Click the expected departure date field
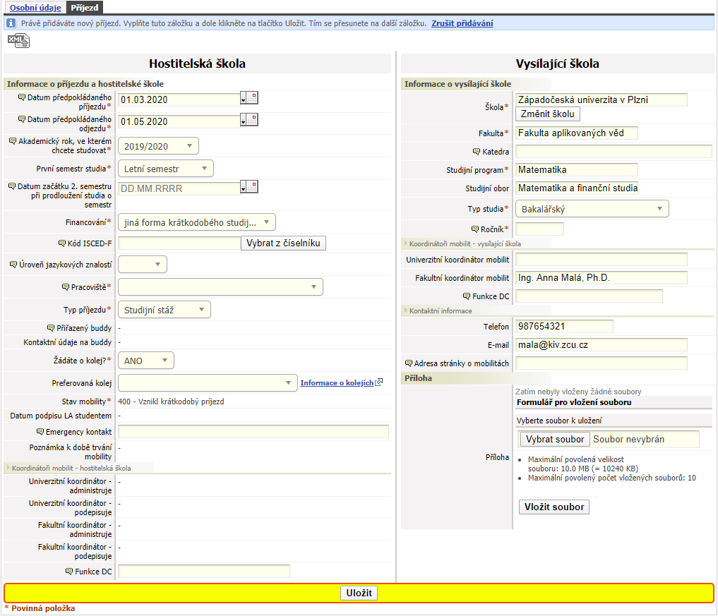718x616 pixels. click(x=179, y=121)
